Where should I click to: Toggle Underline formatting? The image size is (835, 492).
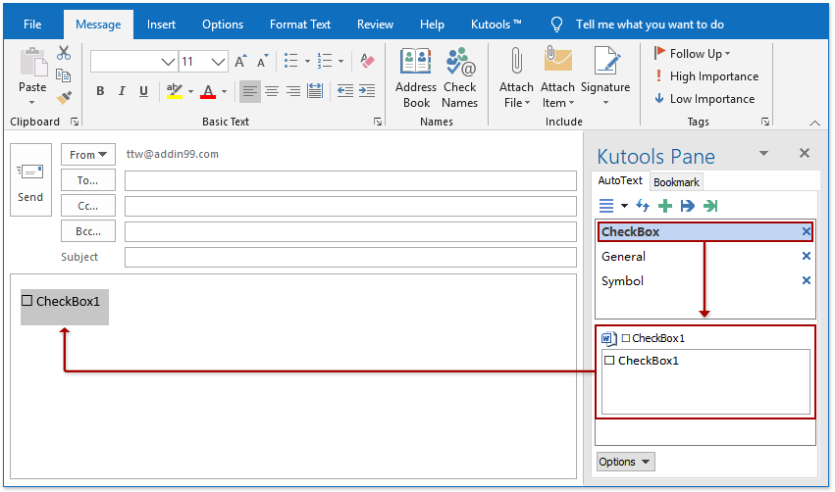tap(143, 91)
